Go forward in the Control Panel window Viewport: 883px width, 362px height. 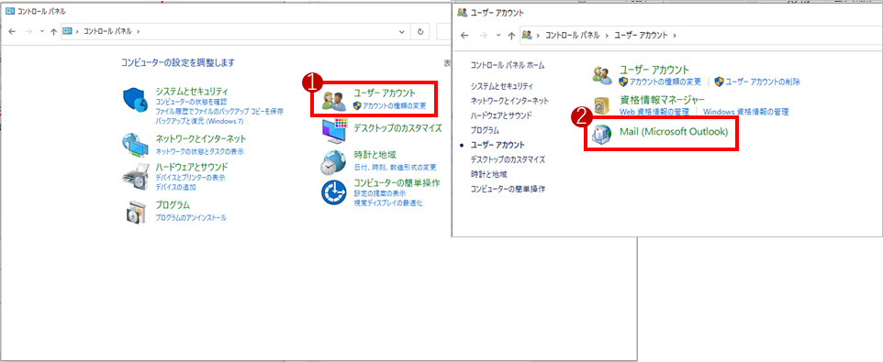28,31
